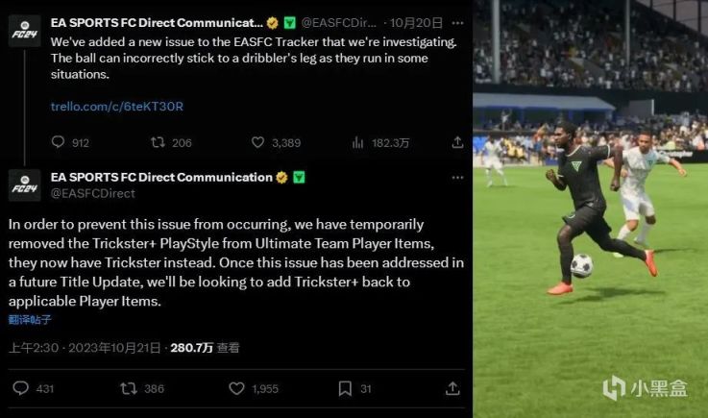708x418 pixels.
Task: Visit the @EASFCDirect handle under the second tweet
Action: pyautogui.click(x=92, y=193)
